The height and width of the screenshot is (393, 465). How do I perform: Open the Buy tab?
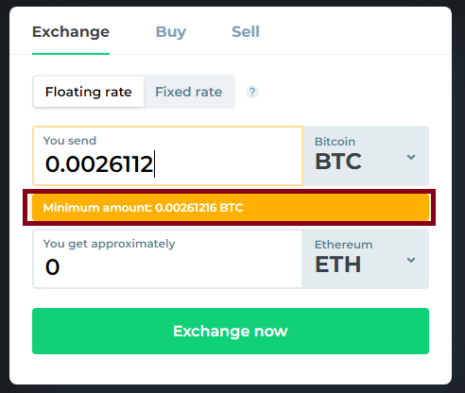[171, 32]
